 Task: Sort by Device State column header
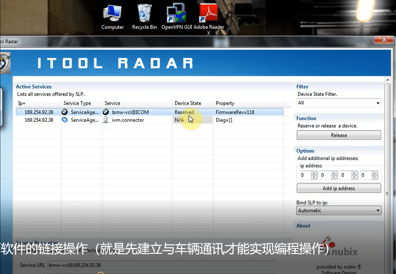click(188, 103)
